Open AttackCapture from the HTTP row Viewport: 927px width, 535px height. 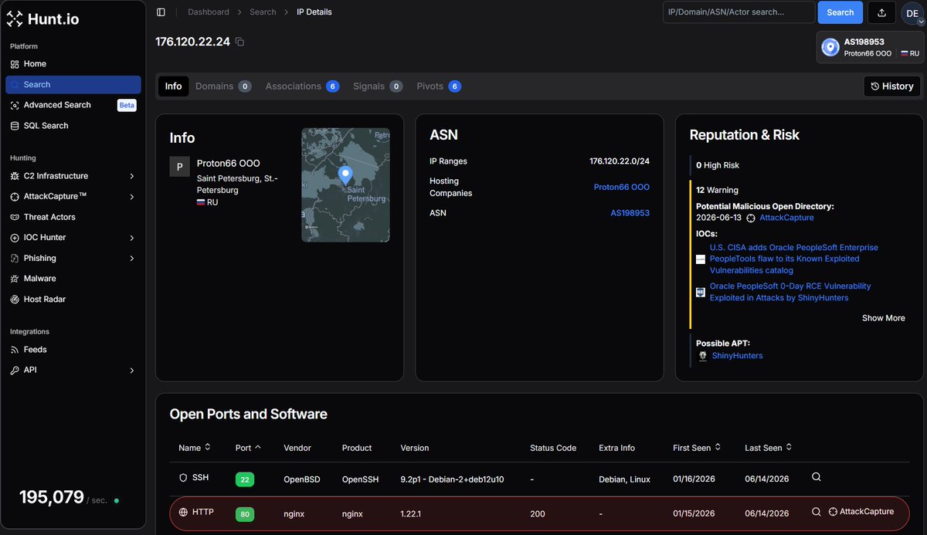pos(861,512)
